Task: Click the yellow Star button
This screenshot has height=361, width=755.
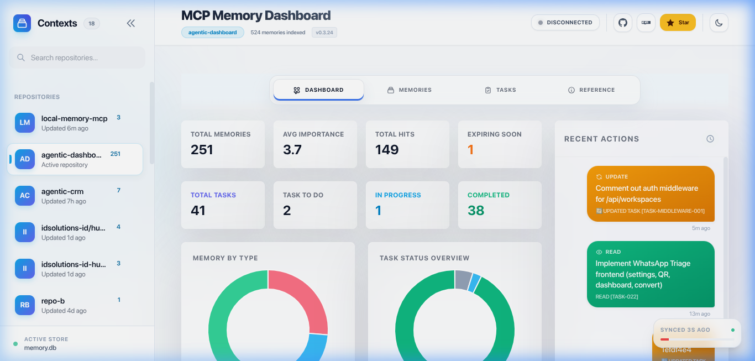Action: 678,23
